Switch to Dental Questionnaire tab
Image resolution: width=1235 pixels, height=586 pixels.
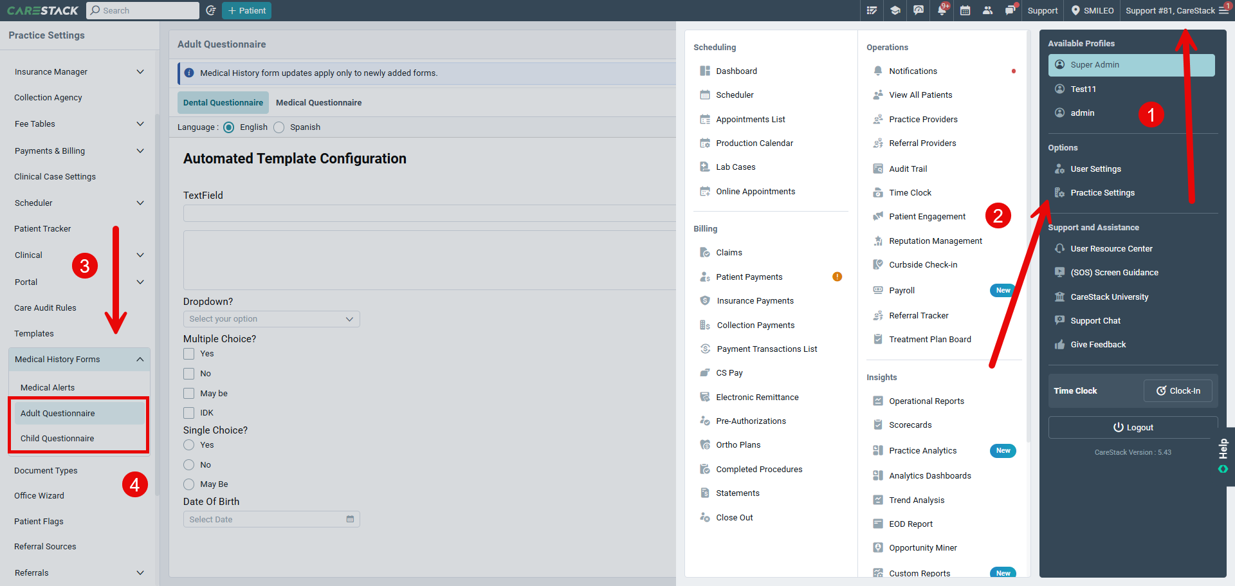[223, 102]
